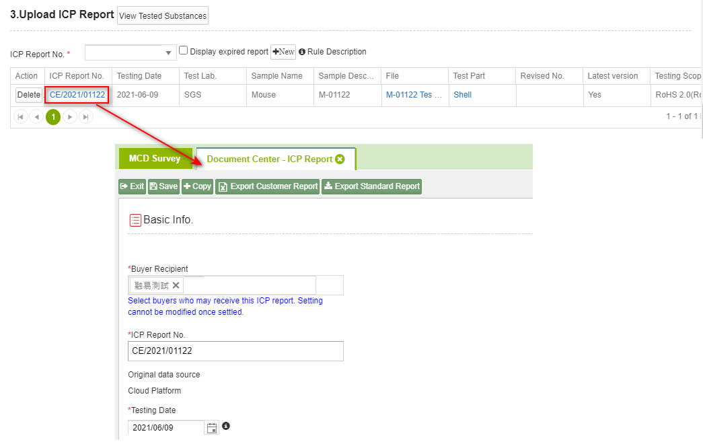The height and width of the screenshot is (442, 703).
Task: Jump to the last page of results
Action: 86,117
